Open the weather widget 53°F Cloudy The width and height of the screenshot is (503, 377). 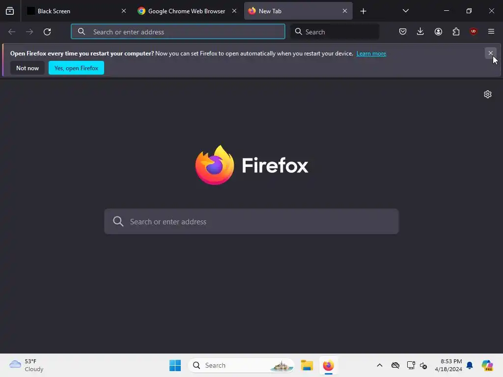click(x=27, y=365)
